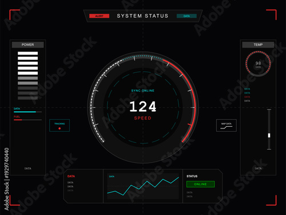Open the TEMP panel header
The image size is (286, 215).
pos(258,45)
